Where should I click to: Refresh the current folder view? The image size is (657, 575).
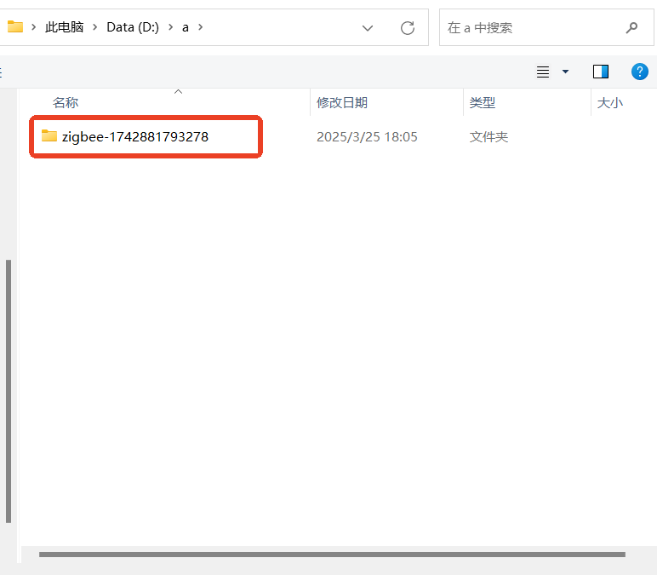[x=408, y=28]
